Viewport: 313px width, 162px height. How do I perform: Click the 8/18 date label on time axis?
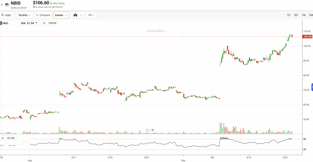click(110, 157)
